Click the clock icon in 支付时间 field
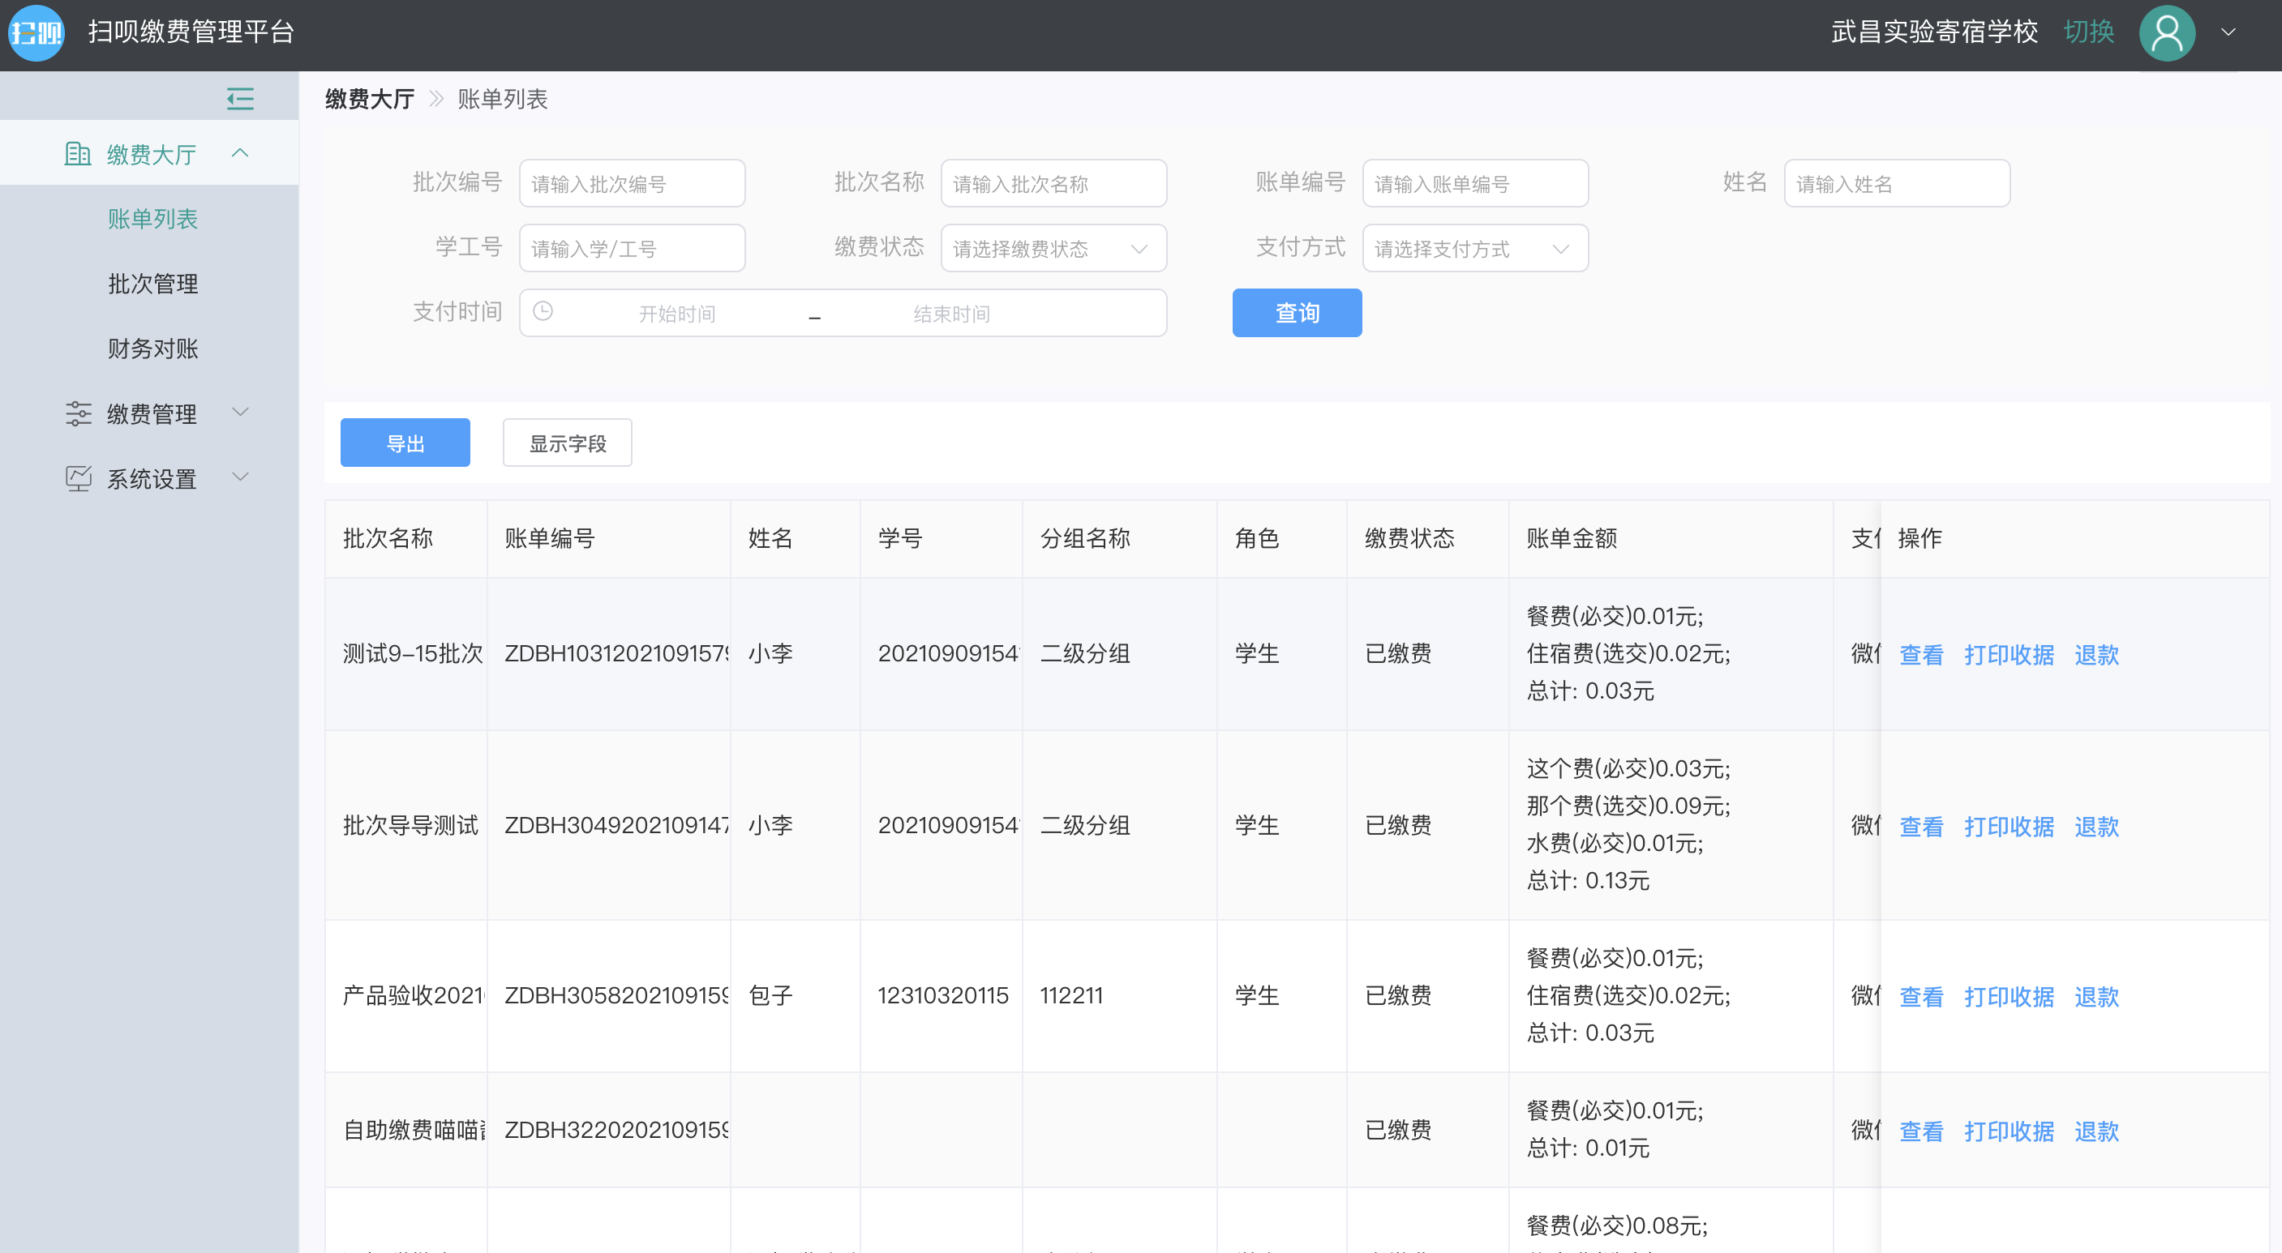 pos(543,312)
